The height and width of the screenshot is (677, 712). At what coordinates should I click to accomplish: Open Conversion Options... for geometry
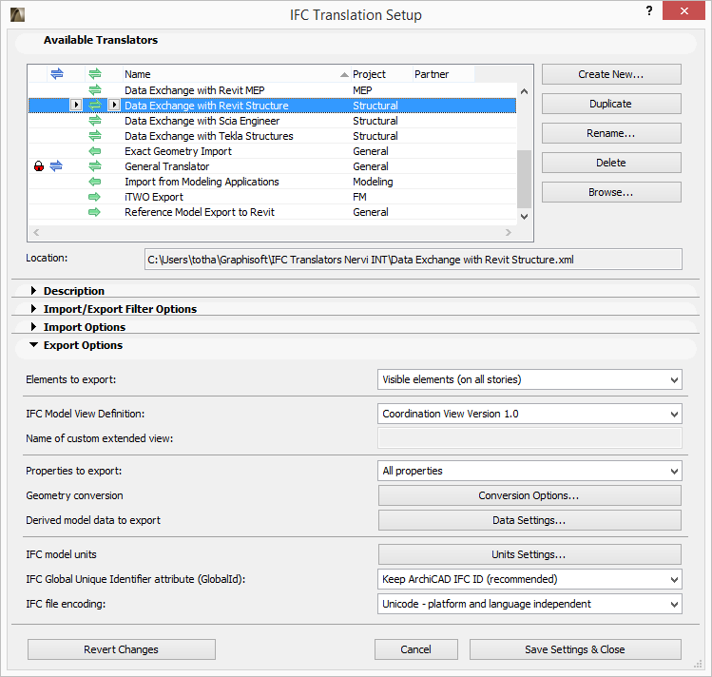[529, 495]
